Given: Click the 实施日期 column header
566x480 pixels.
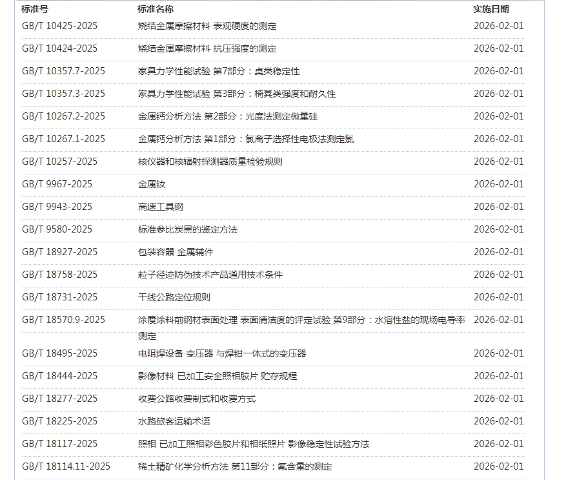Looking at the screenshot, I should (490, 9).
